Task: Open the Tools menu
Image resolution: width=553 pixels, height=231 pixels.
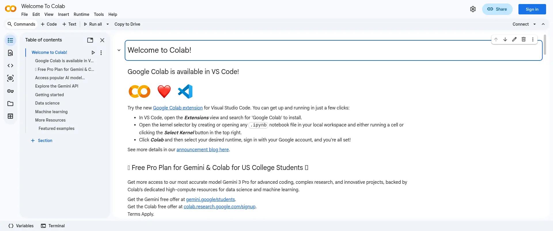Action: click(99, 14)
